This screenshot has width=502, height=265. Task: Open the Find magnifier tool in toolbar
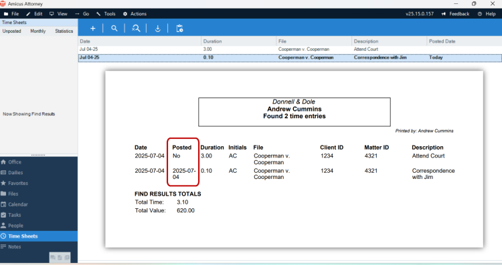tap(114, 29)
